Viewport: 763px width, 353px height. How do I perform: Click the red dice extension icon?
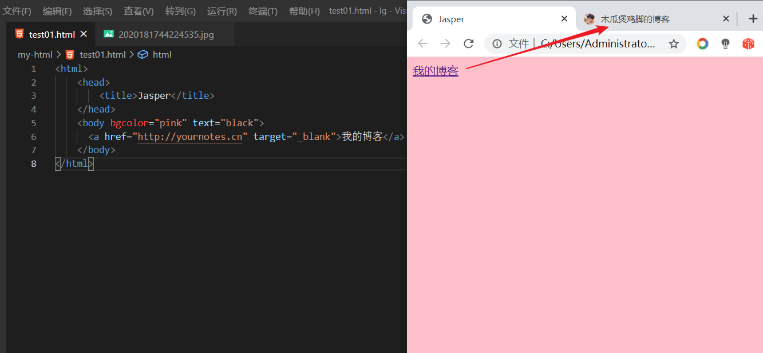pyautogui.click(x=748, y=44)
